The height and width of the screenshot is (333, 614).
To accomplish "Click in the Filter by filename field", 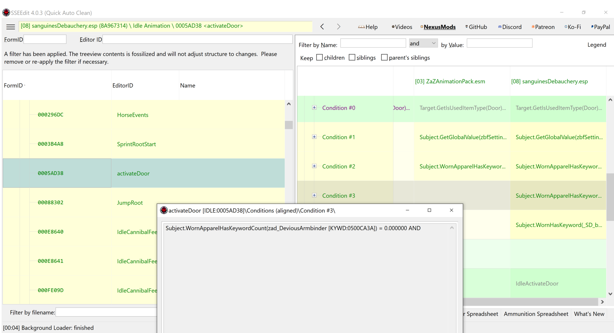I will pos(106,312).
